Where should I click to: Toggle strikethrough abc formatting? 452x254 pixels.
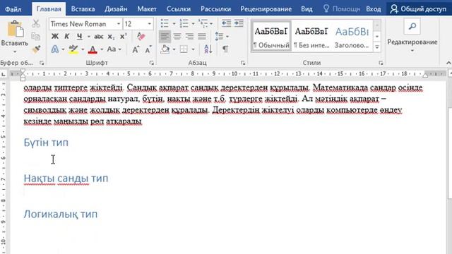pos(99,36)
